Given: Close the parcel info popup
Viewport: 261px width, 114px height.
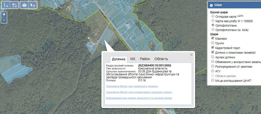Looking at the screenshot, I should click(191, 55).
